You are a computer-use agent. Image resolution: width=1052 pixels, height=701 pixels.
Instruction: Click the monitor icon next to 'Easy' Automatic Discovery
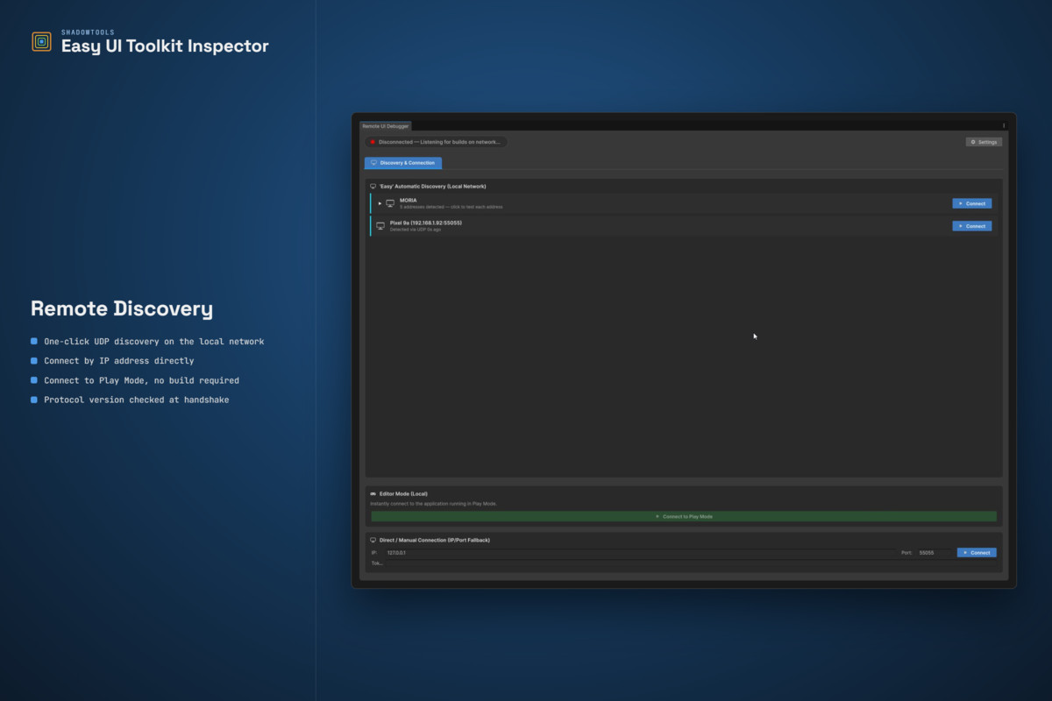click(373, 187)
